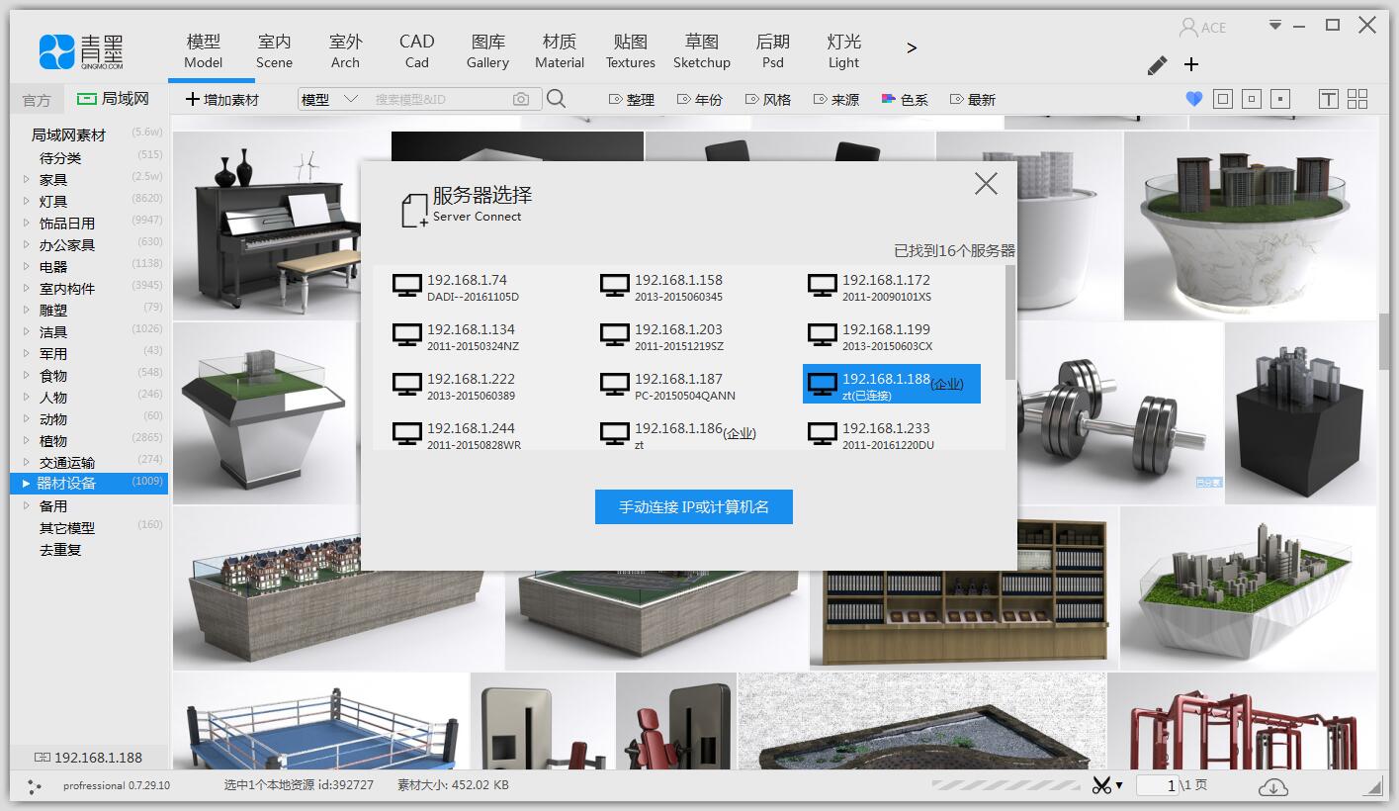This screenshot has height=811, width=1399.
Task: Switch to the 室内 Scene tab
Action: (274, 51)
